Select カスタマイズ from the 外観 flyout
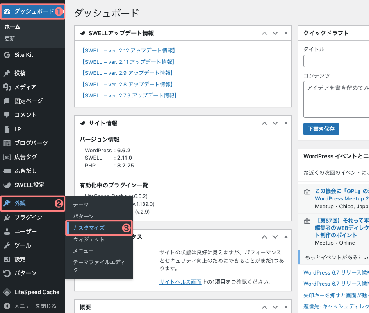The image size is (369, 313). [x=89, y=228]
